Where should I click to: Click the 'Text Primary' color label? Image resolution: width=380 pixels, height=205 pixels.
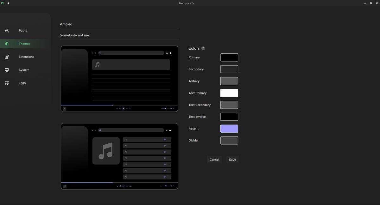coord(198,93)
